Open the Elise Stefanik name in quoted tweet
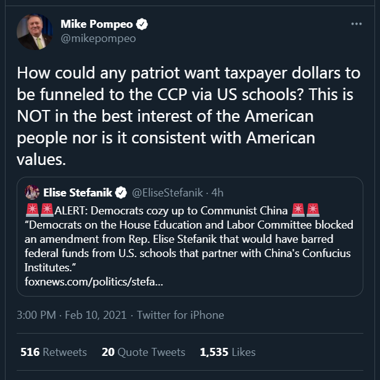 (78, 193)
